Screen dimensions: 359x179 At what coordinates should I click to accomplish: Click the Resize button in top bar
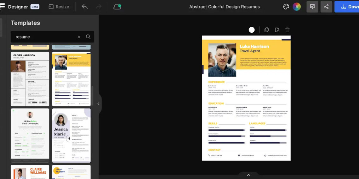click(x=59, y=7)
